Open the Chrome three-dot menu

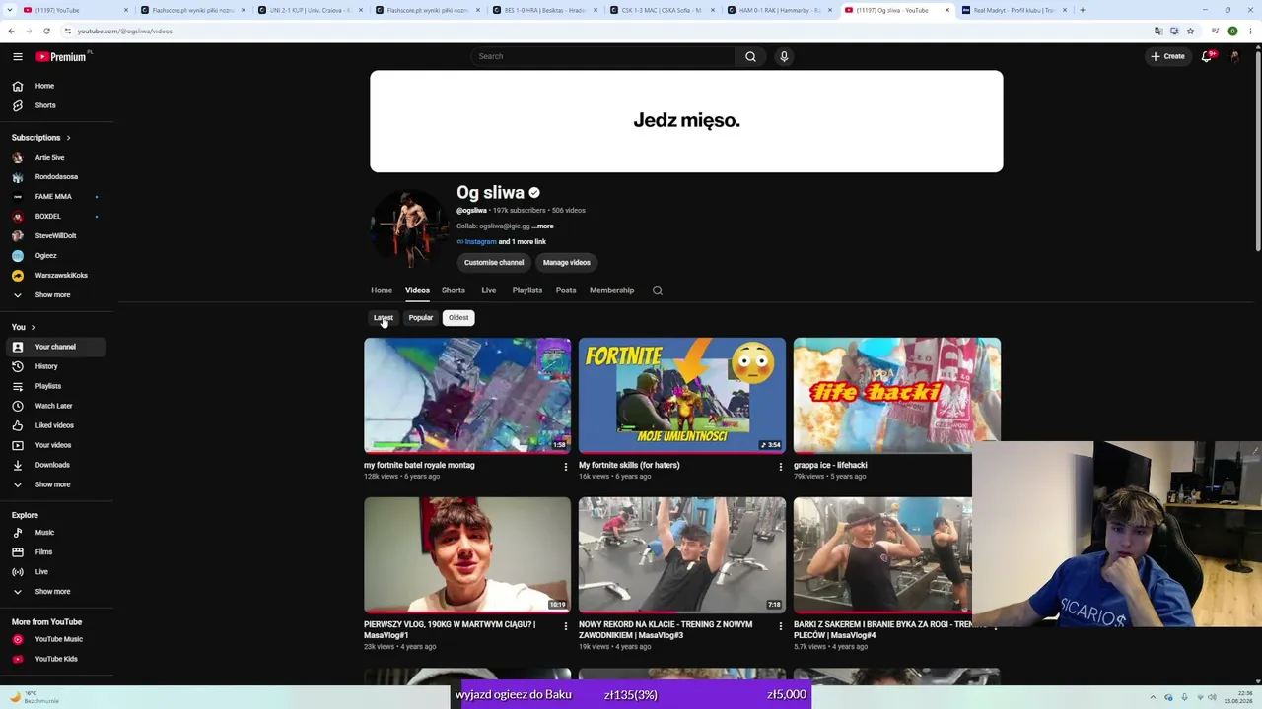click(1250, 31)
